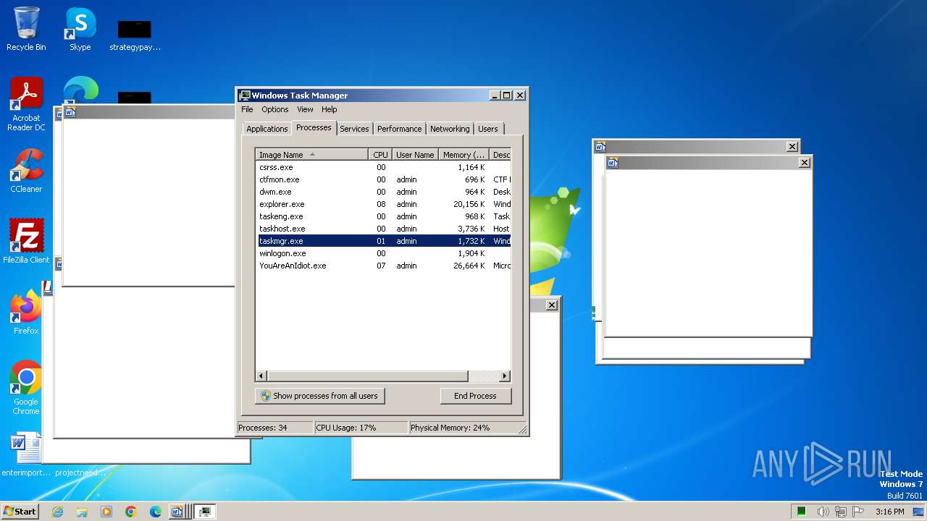Select the strategypay desktop file icon
The height and width of the screenshot is (521, 927).
point(135,35)
